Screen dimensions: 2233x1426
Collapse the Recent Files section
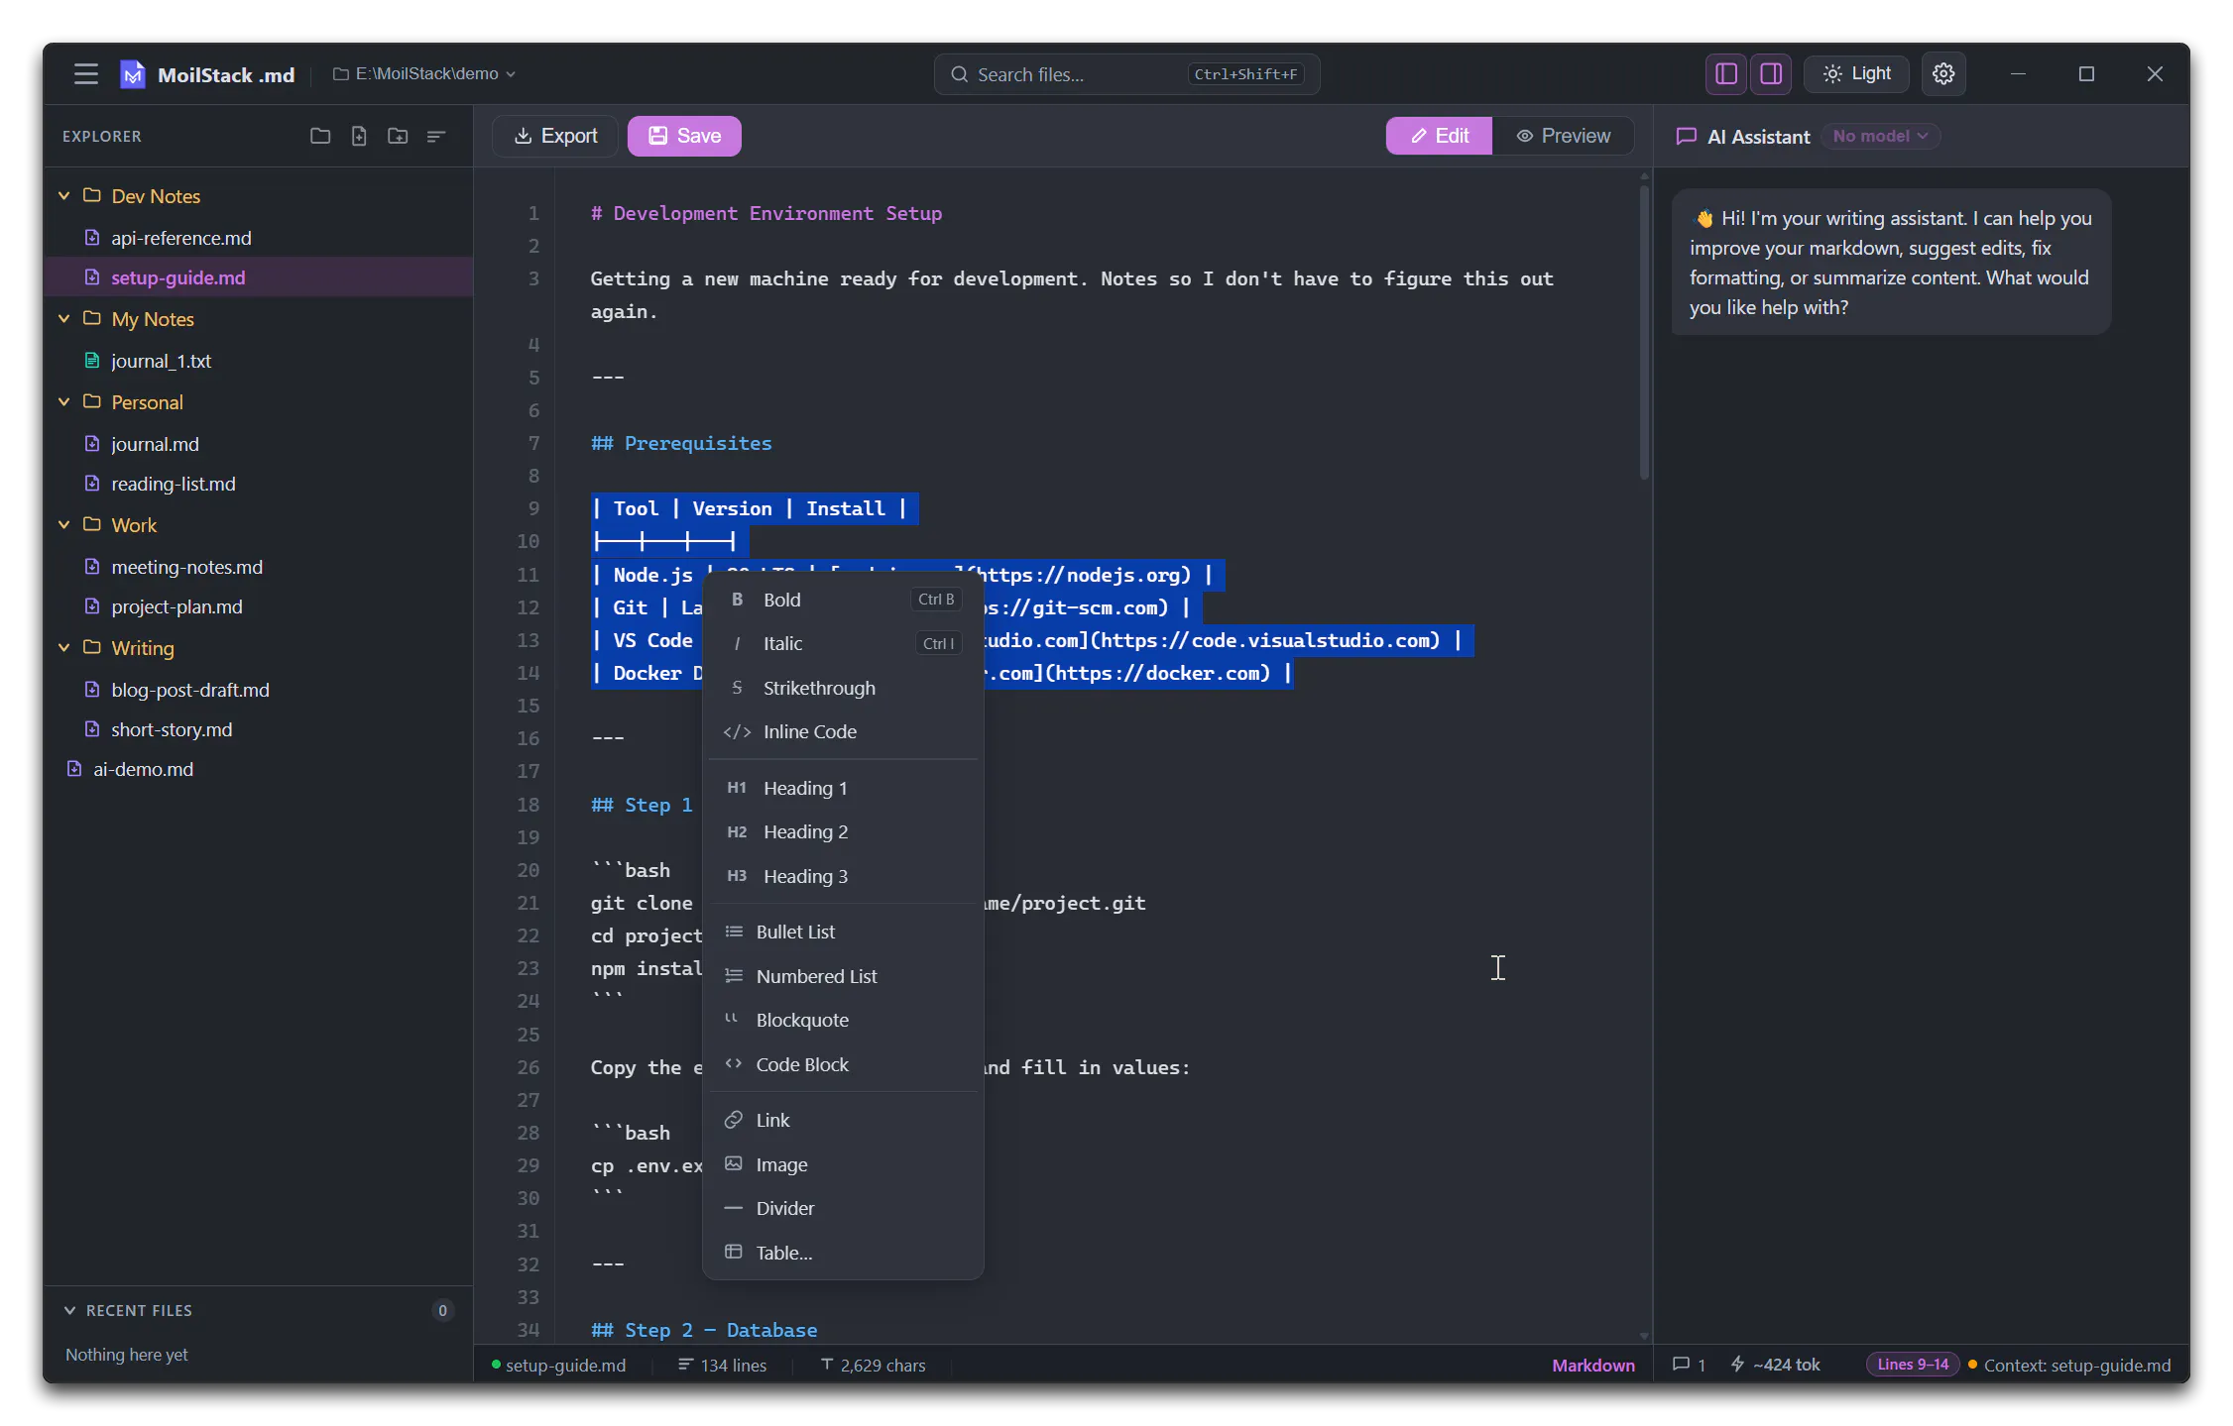[69, 1310]
